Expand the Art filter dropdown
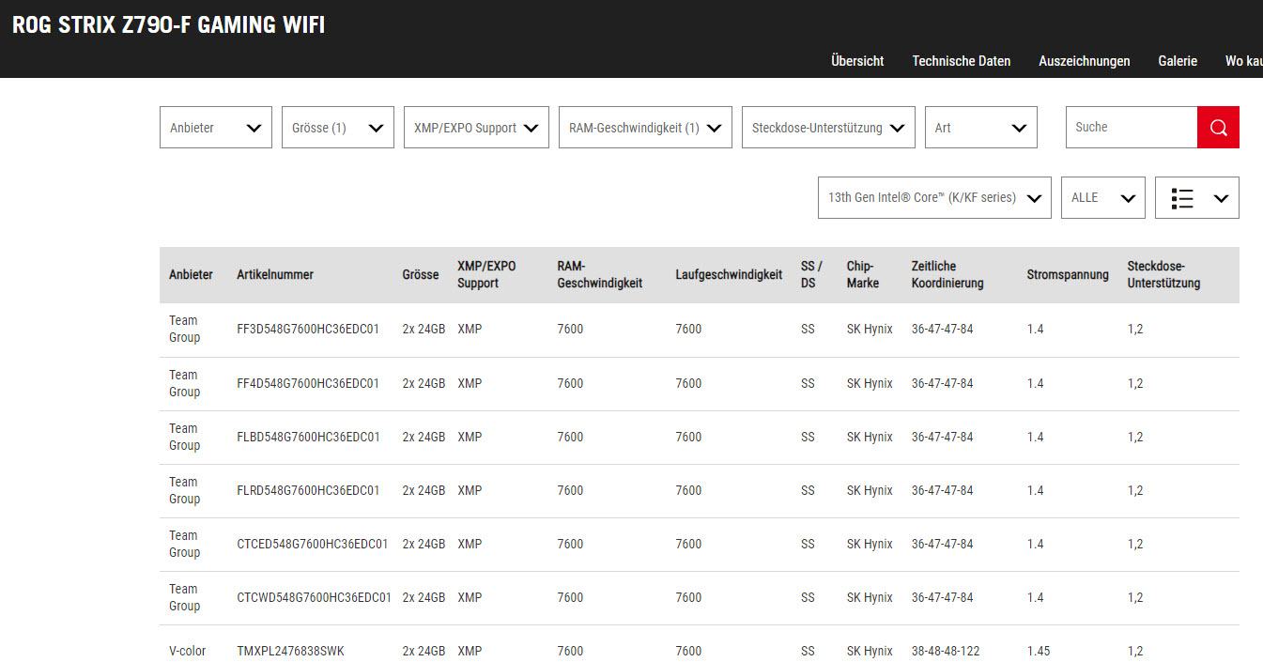The height and width of the screenshot is (662, 1263). coord(981,128)
